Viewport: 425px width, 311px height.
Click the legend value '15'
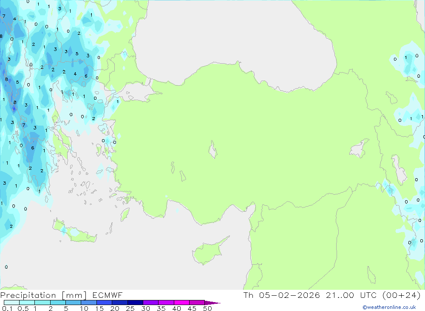point(99,308)
